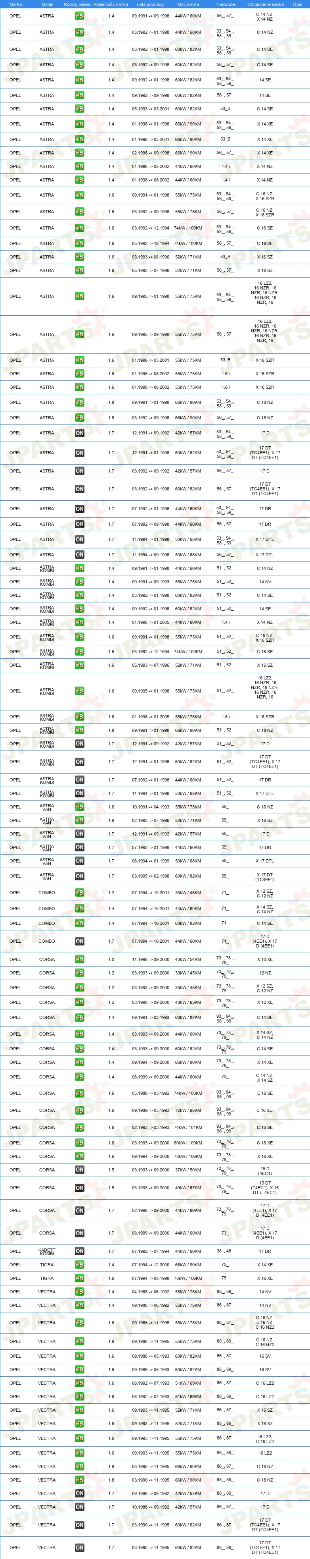Click diesel icon in Astra Van 17 DR row
The height and width of the screenshot is (1559, 310).
tap(79, 847)
